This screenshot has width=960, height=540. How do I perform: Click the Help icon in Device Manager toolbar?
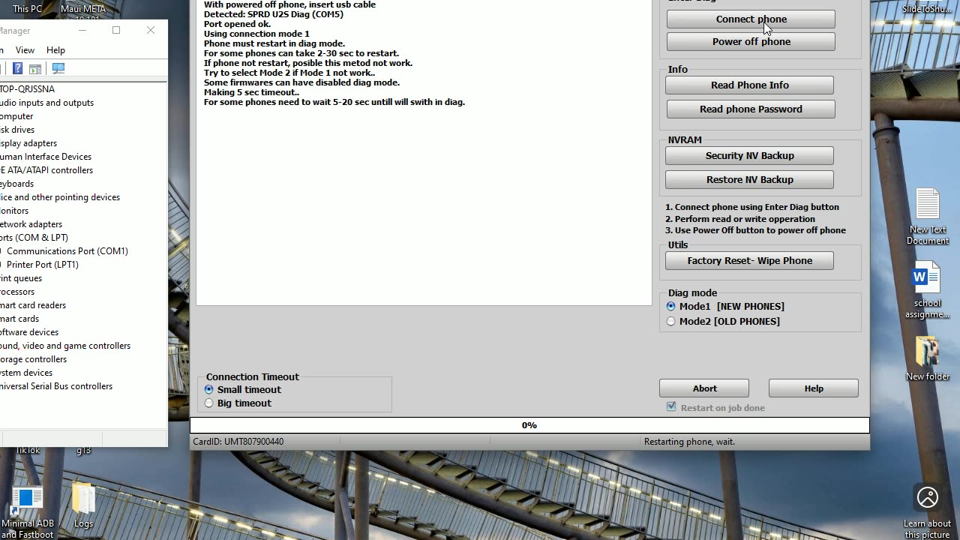pyautogui.click(x=17, y=68)
